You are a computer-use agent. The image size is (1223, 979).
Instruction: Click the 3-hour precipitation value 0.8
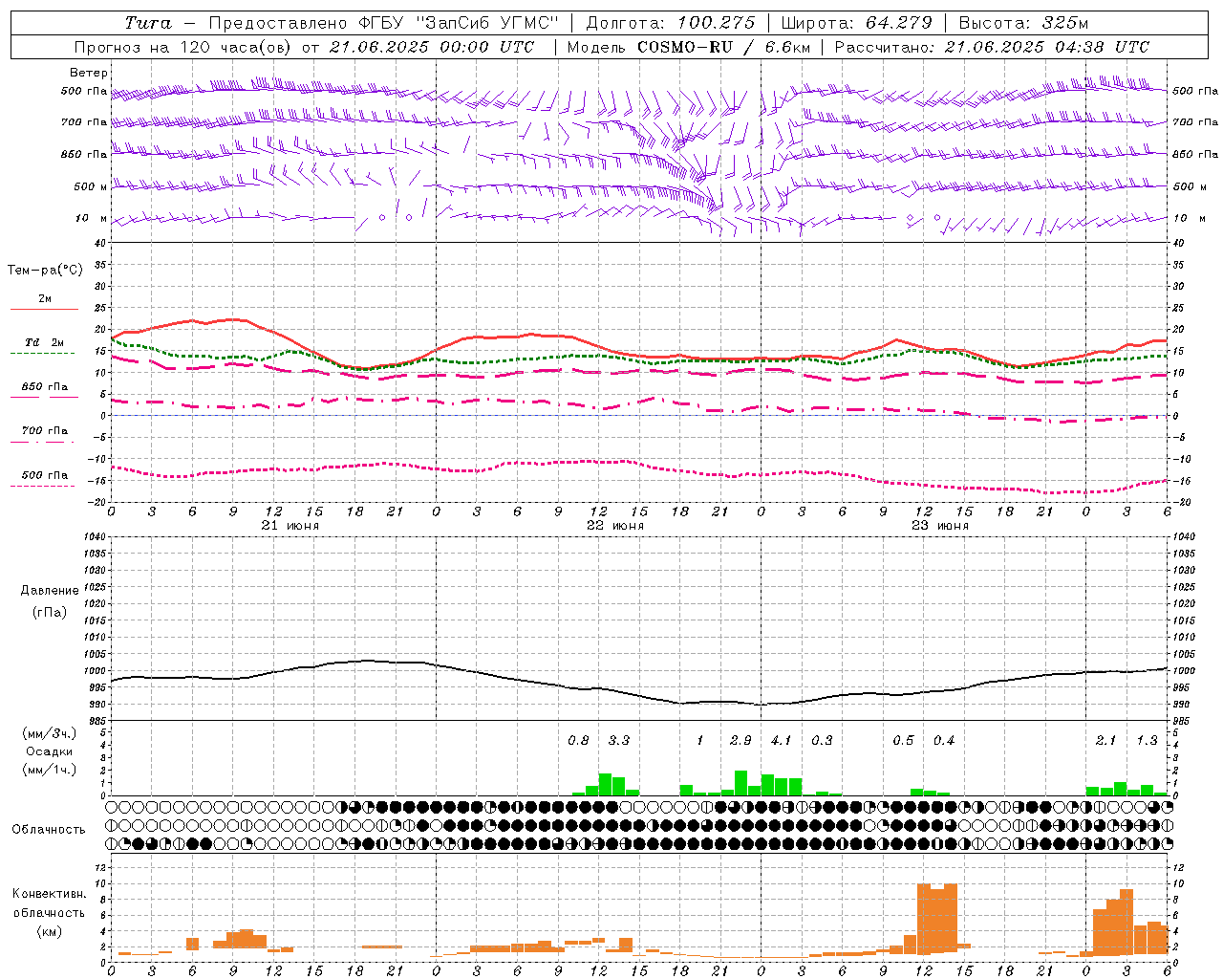tap(578, 740)
